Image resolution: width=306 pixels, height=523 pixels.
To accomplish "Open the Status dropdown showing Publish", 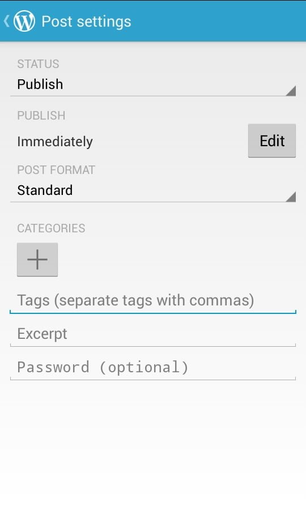I will point(153,84).
